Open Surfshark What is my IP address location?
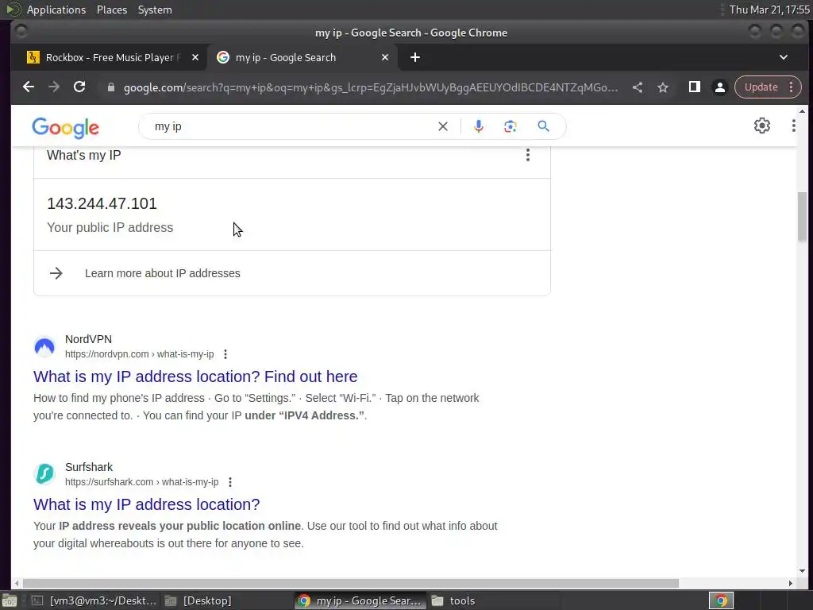Viewport: 813px width, 610px height. click(x=147, y=504)
